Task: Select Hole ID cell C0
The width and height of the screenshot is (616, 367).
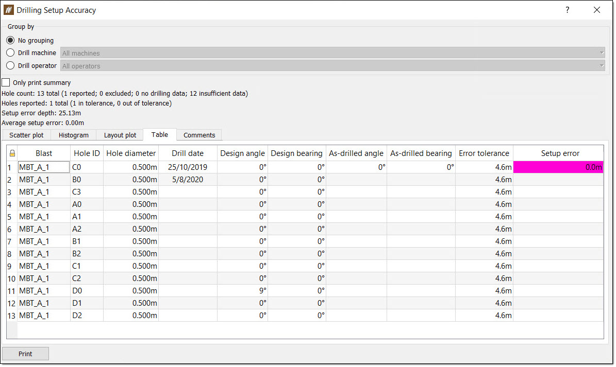Action: [87, 167]
